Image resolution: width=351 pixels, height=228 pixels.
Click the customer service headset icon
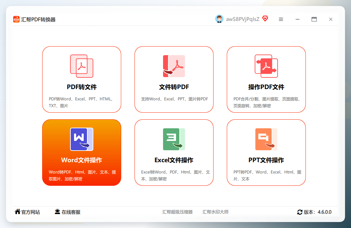point(57,212)
